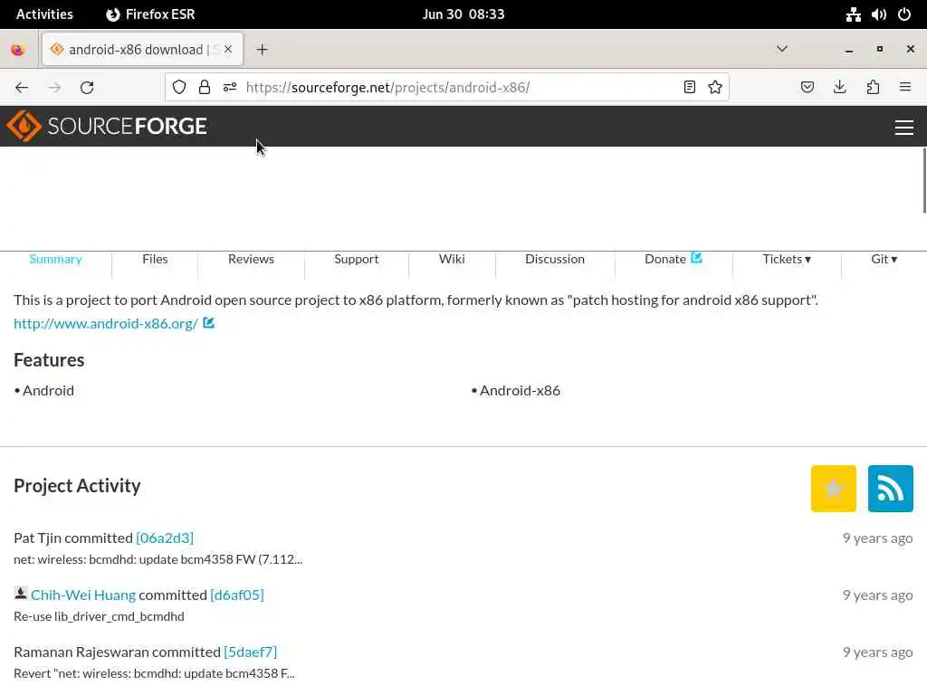Open the system network status icon
927x695 pixels.
[853, 14]
